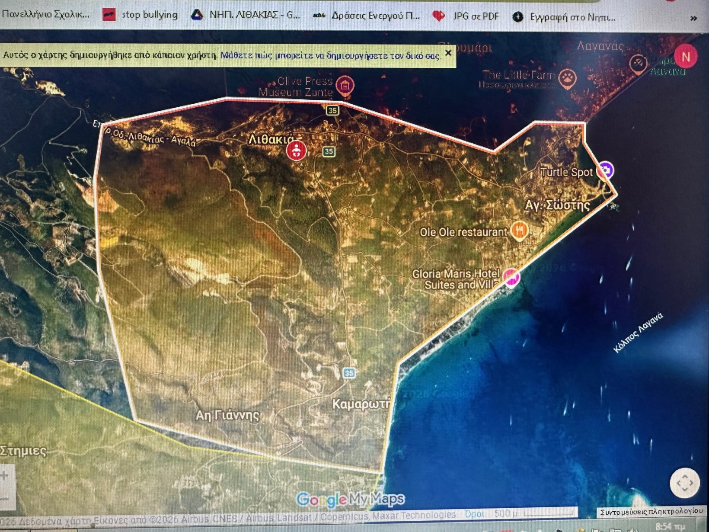The width and height of the screenshot is (709, 532).
Task: Select the Gloria Maris Hotel pin
Action: coord(511,277)
